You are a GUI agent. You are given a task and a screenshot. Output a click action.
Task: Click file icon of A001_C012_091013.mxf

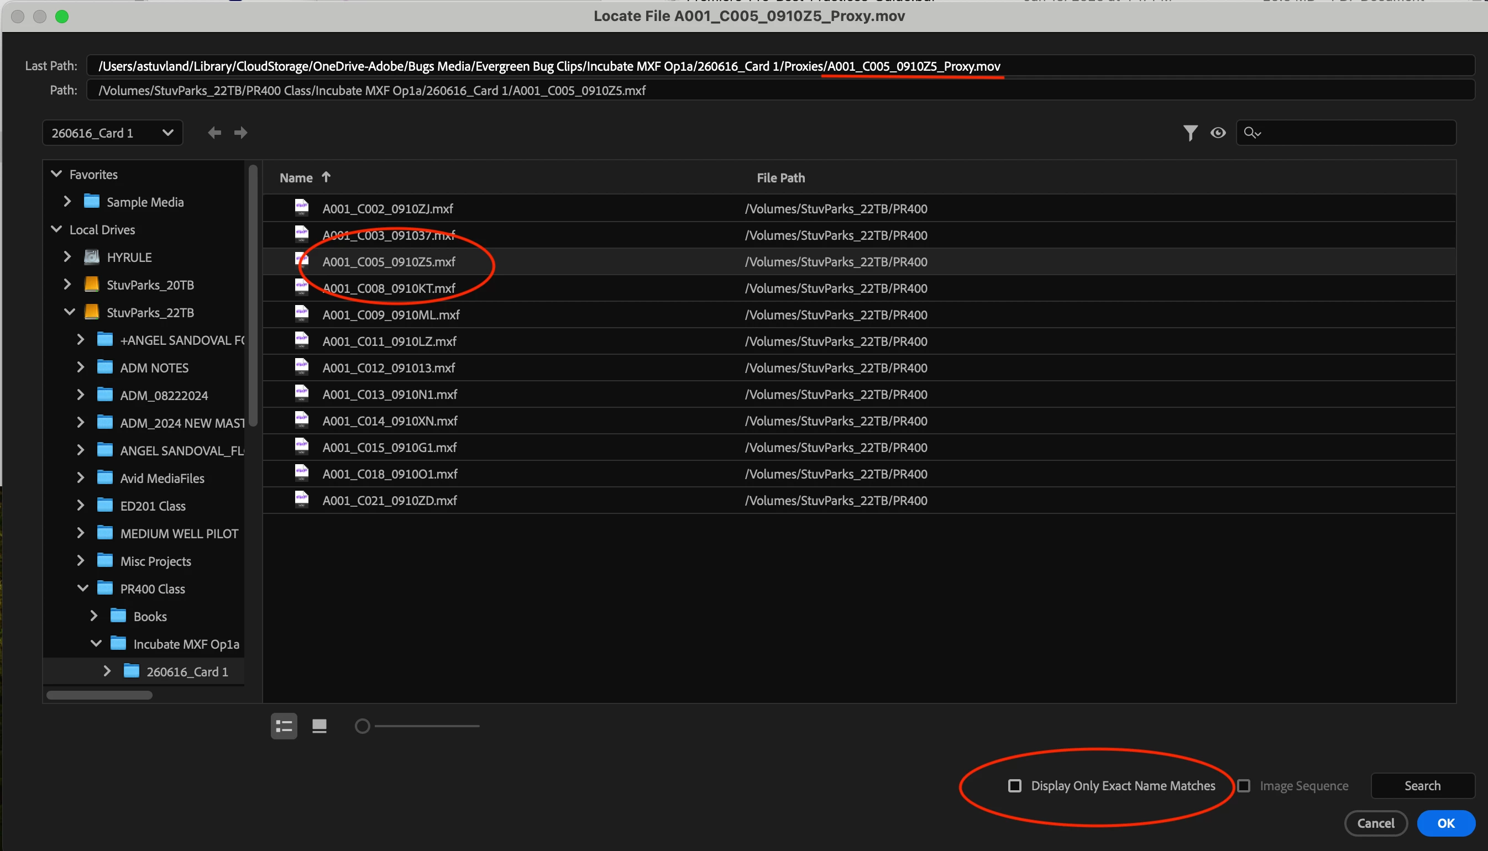[x=302, y=367]
